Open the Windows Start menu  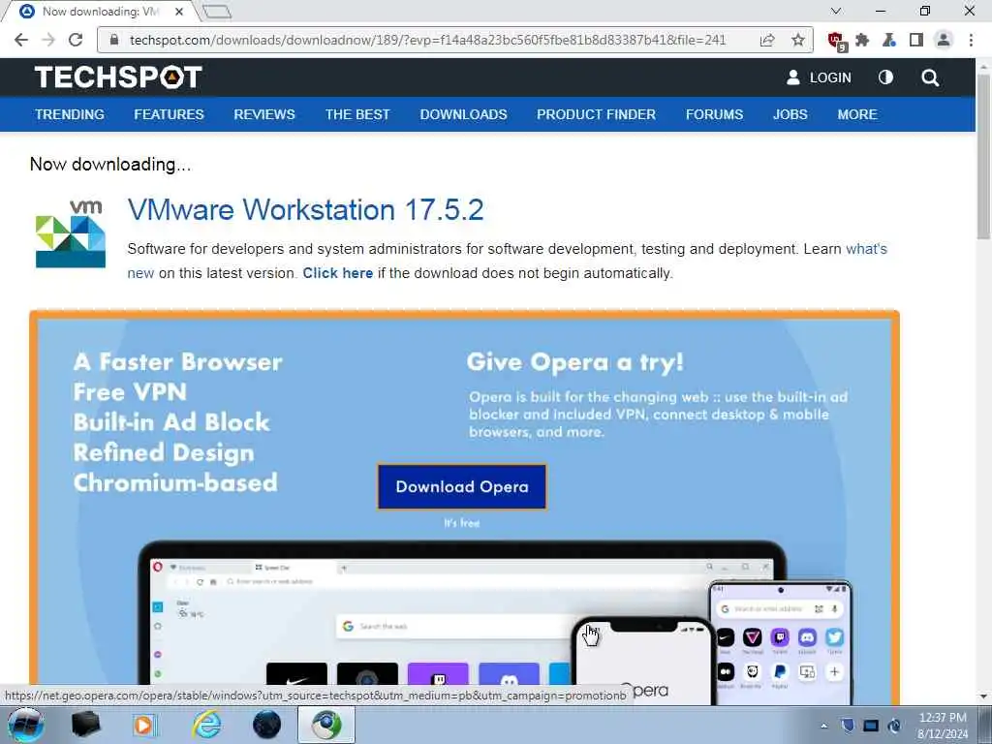pyautogui.click(x=25, y=725)
